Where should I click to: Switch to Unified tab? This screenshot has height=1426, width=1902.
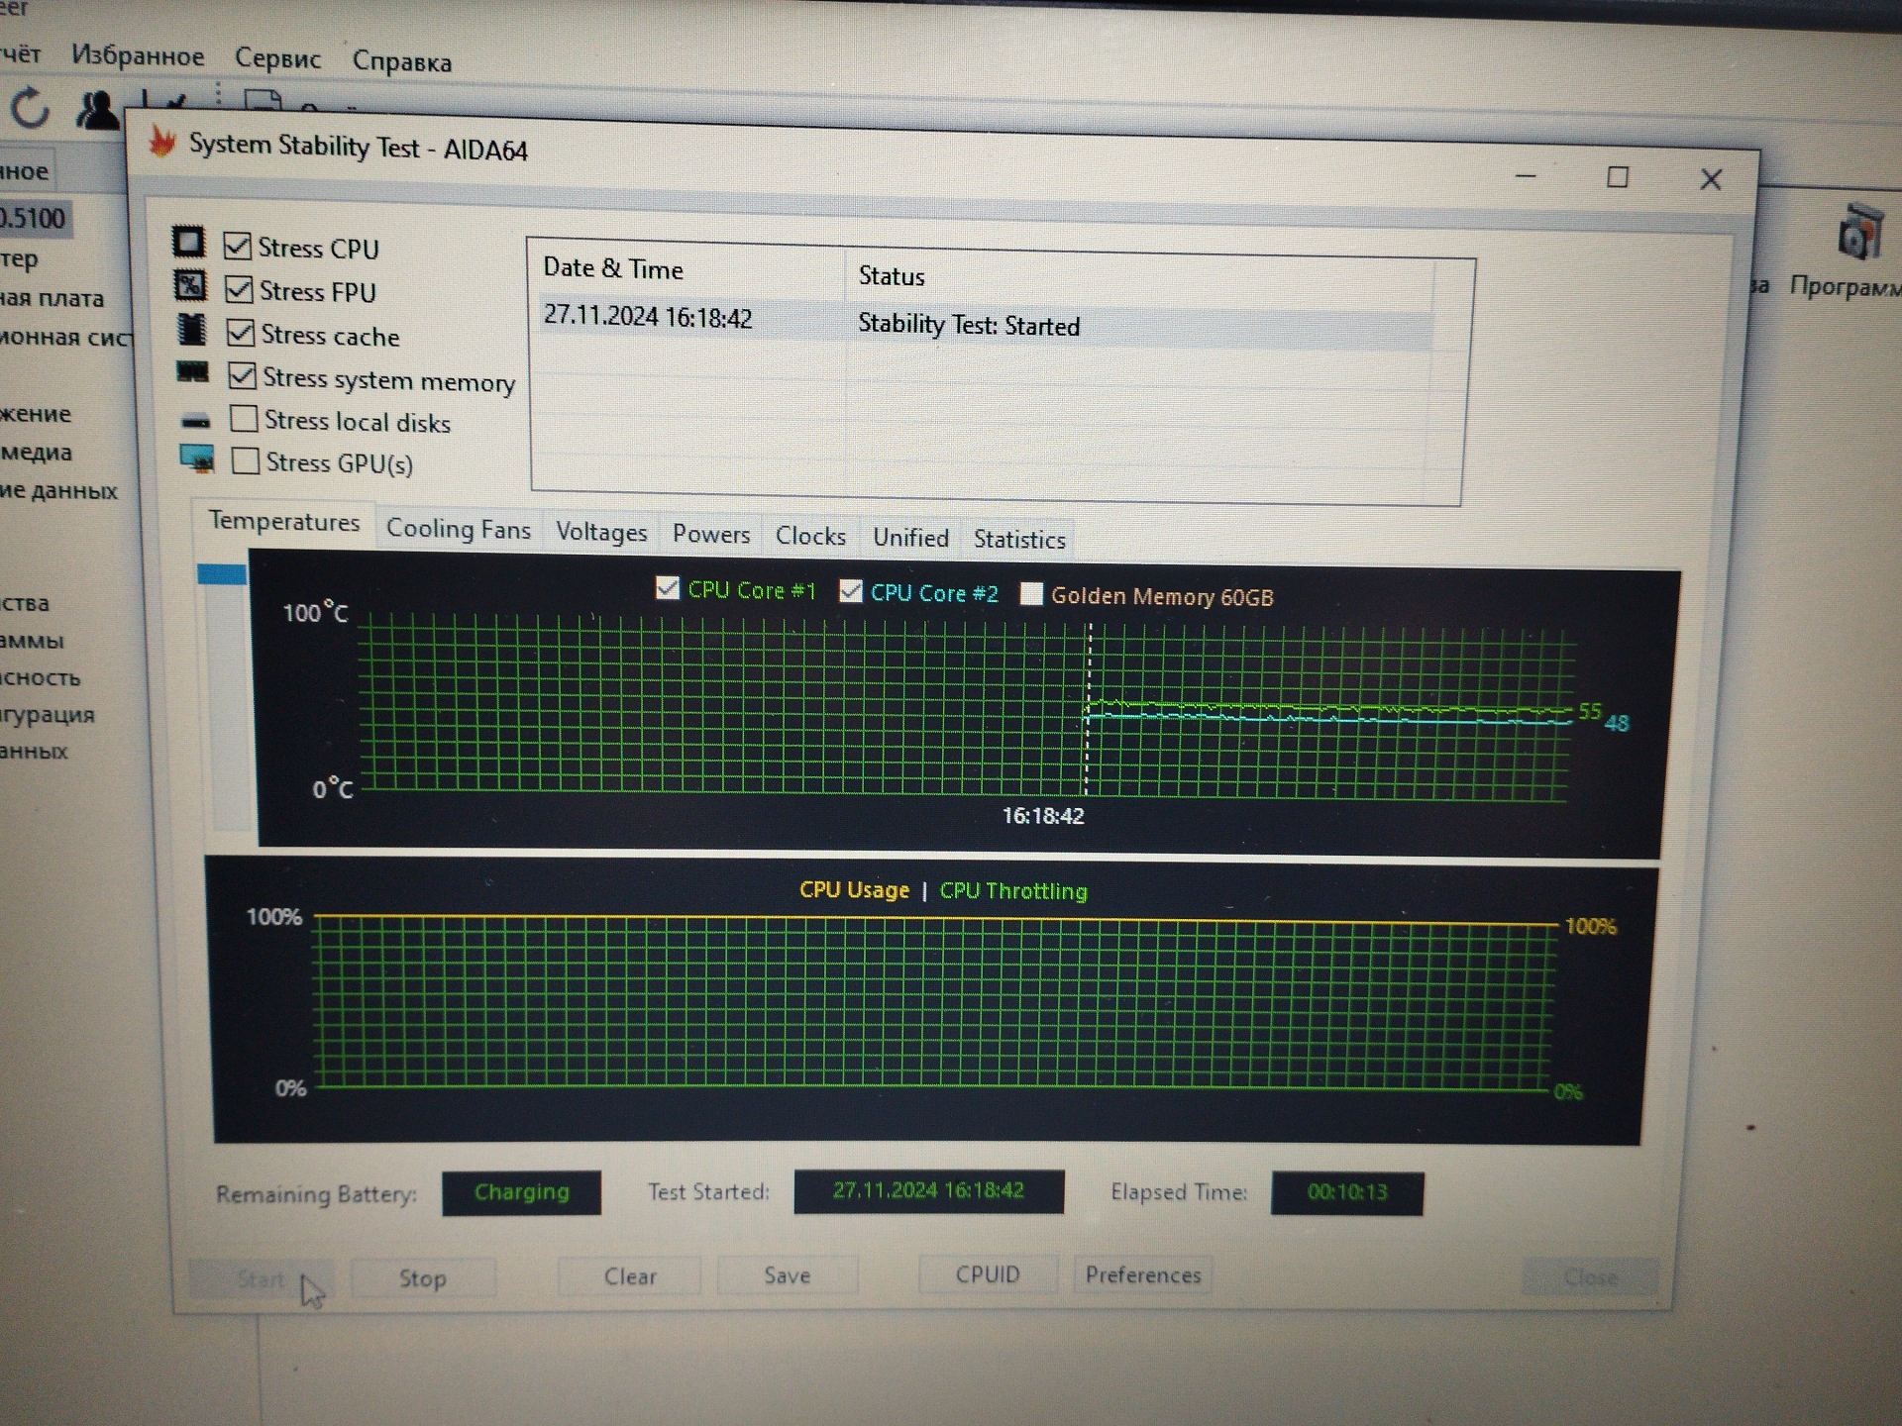click(910, 538)
